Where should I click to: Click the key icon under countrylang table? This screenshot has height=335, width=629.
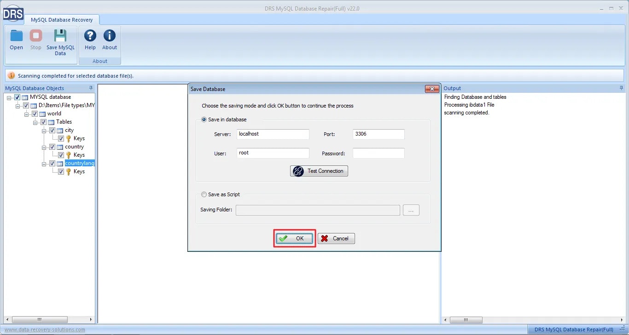69,171
